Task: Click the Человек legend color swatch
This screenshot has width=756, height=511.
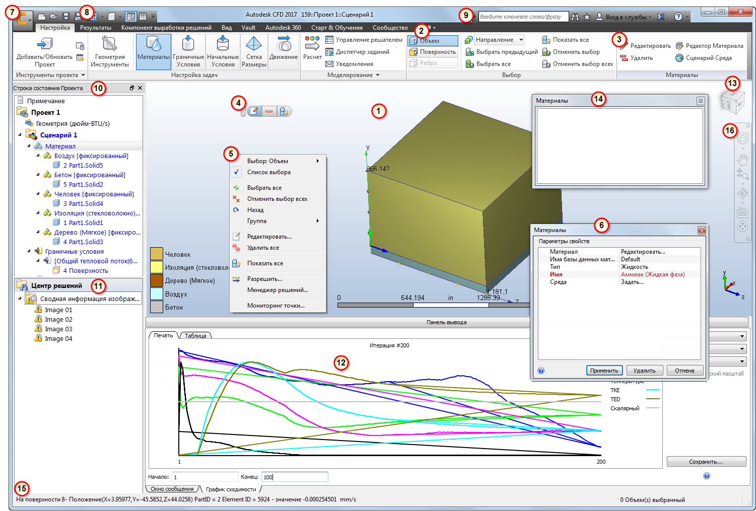Action: (x=157, y=254)
